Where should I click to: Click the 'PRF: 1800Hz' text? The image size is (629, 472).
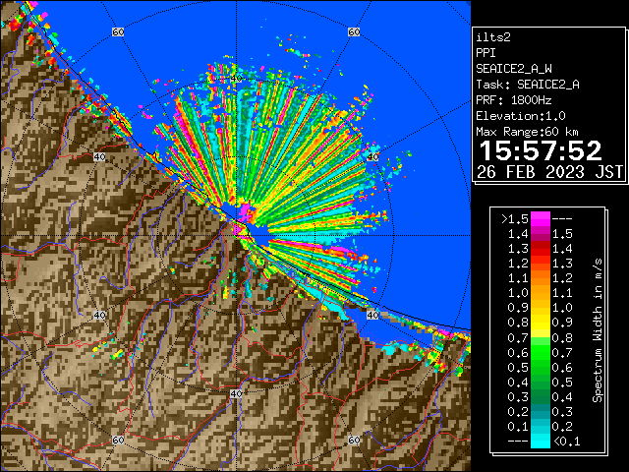(x=514, y=100)
